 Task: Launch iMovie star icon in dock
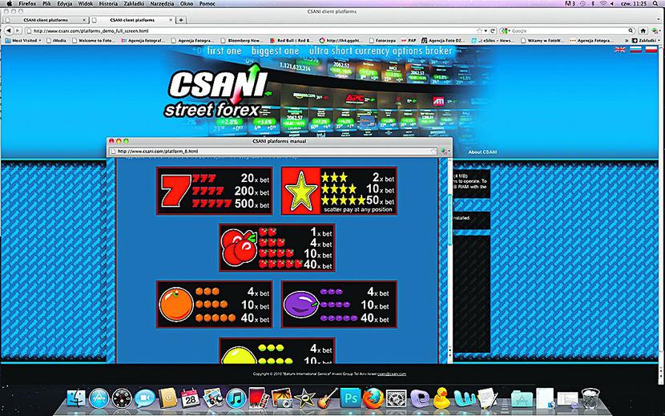coord(304,398)
